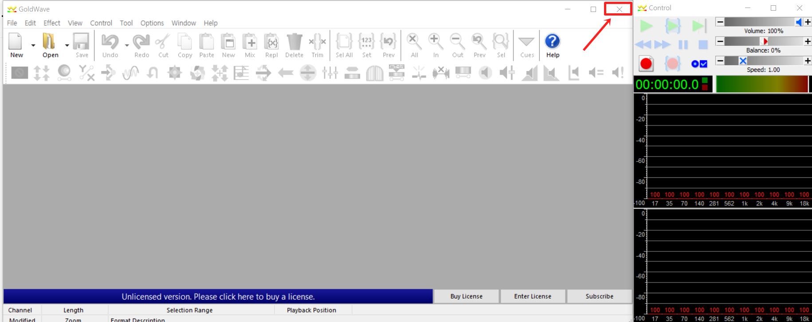Click the Redo toolbar icon
The width and height of the screenshot is (812, 322).
[x=141, y=42]
